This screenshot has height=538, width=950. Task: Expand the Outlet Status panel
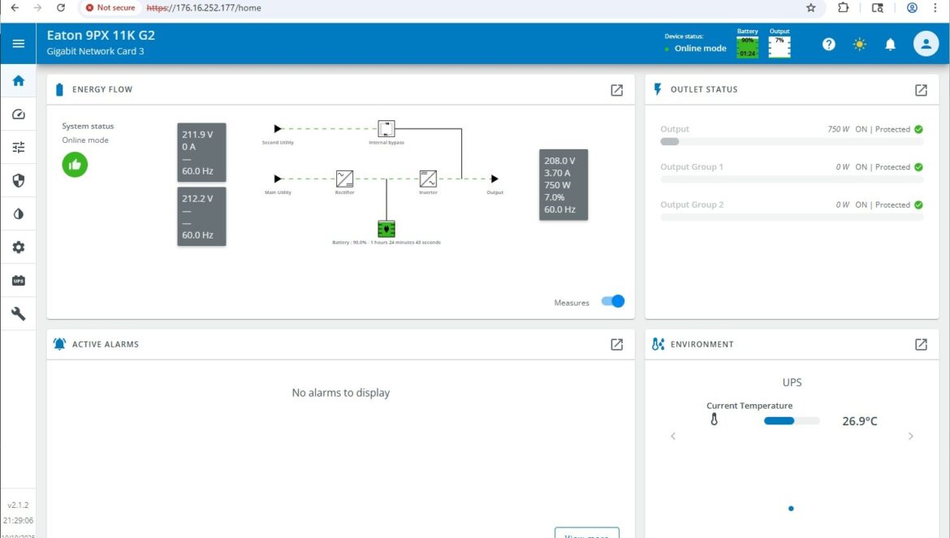[920, 90]
